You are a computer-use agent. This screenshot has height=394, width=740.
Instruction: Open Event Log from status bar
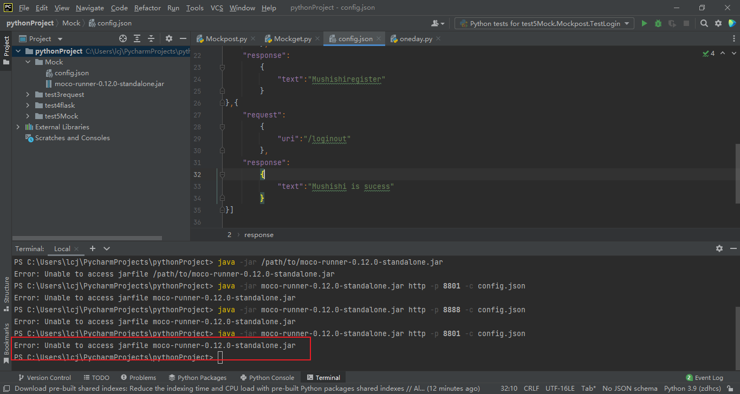[x=704, y=378]
